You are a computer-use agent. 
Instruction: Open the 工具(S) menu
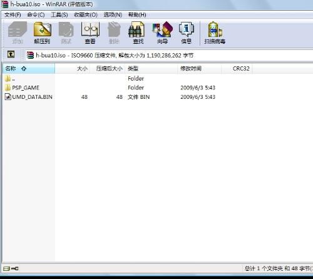(x=59, y=15)
